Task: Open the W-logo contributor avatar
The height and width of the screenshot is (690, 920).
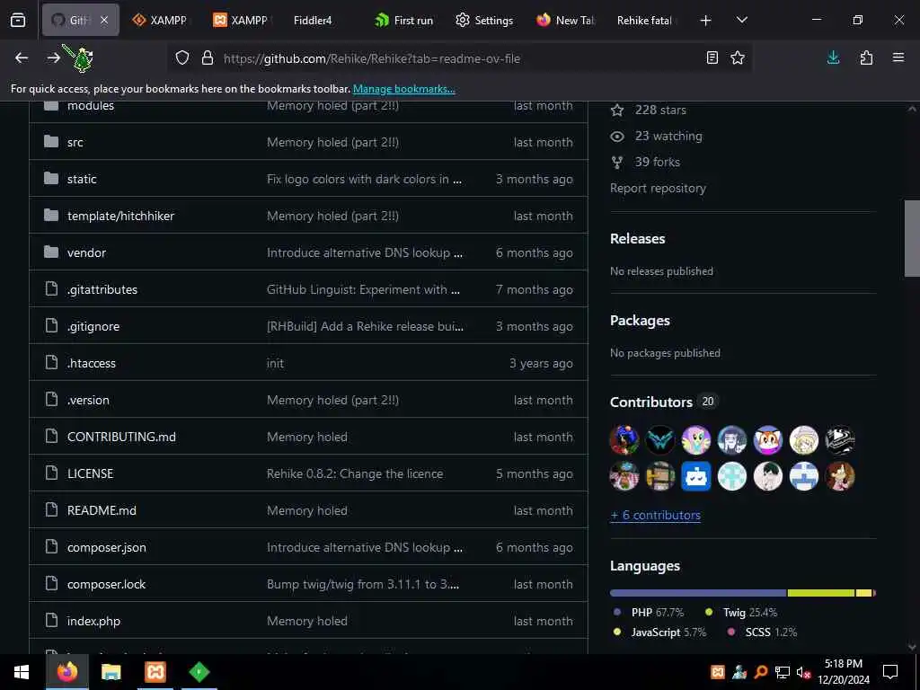Action: (660, 440)
